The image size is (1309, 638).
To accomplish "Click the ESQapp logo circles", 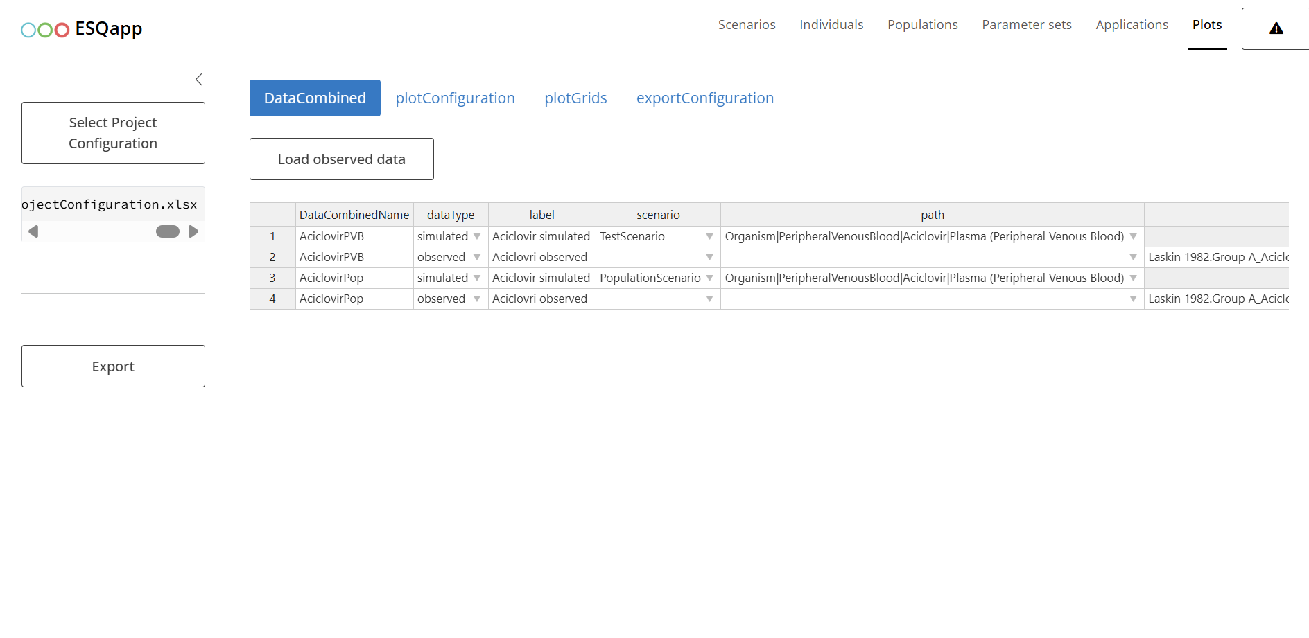I will [x=45, y=30].
